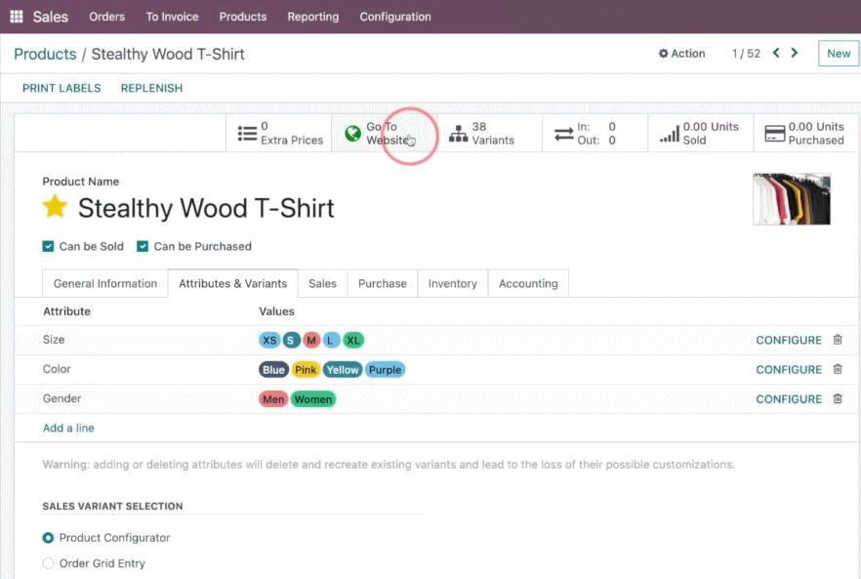
Task: Open Units Purchased credit card stat
Action: coord(774,134)
